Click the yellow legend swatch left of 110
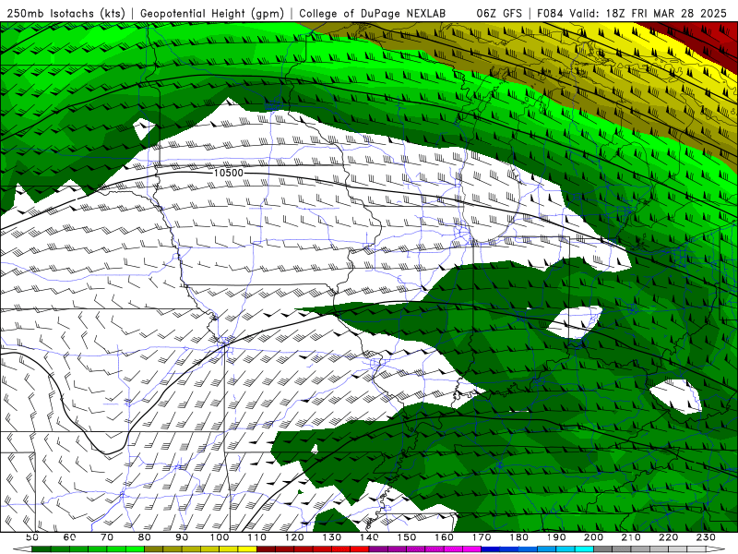Viewport: 738px width, 554px height. tap(247, 549)
